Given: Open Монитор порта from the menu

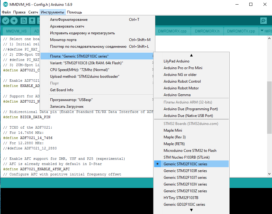Looking at the screenshot, I should 63,40.
